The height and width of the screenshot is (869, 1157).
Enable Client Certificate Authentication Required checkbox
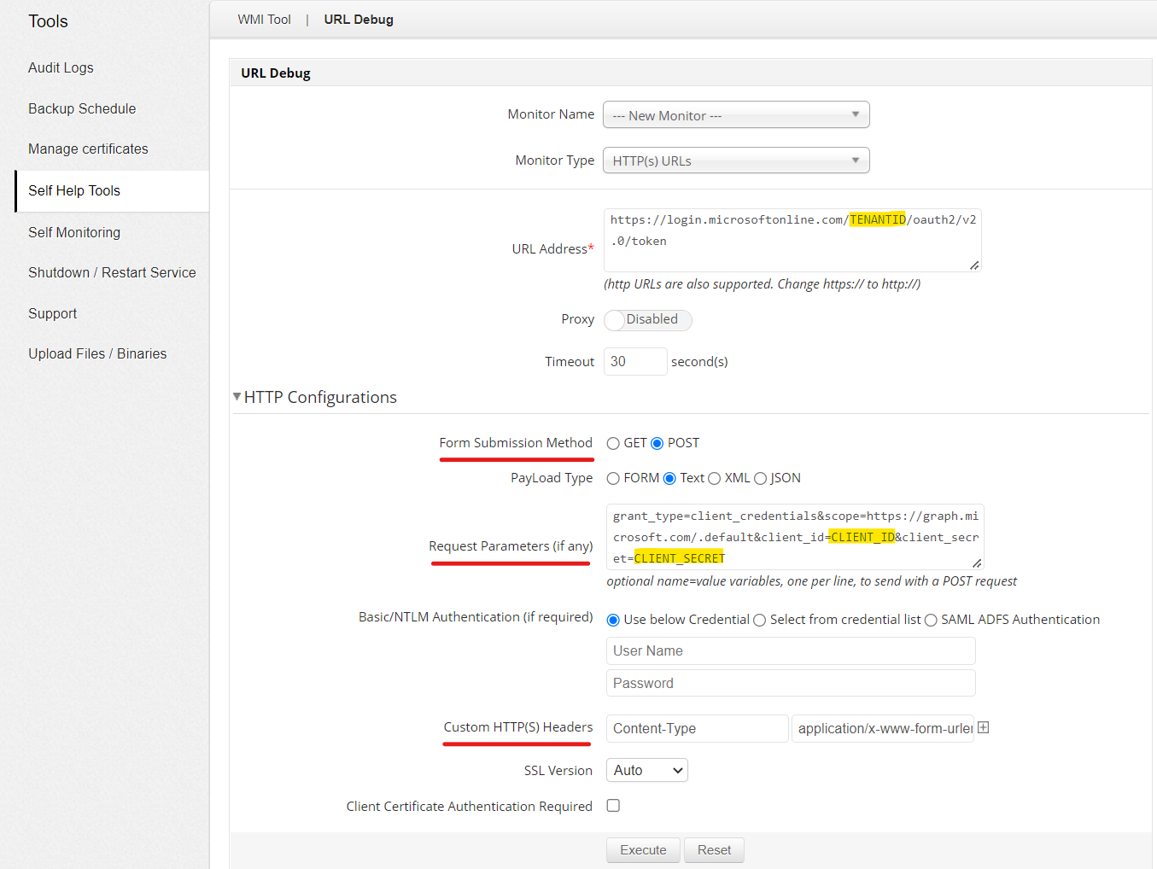(613, 806)
